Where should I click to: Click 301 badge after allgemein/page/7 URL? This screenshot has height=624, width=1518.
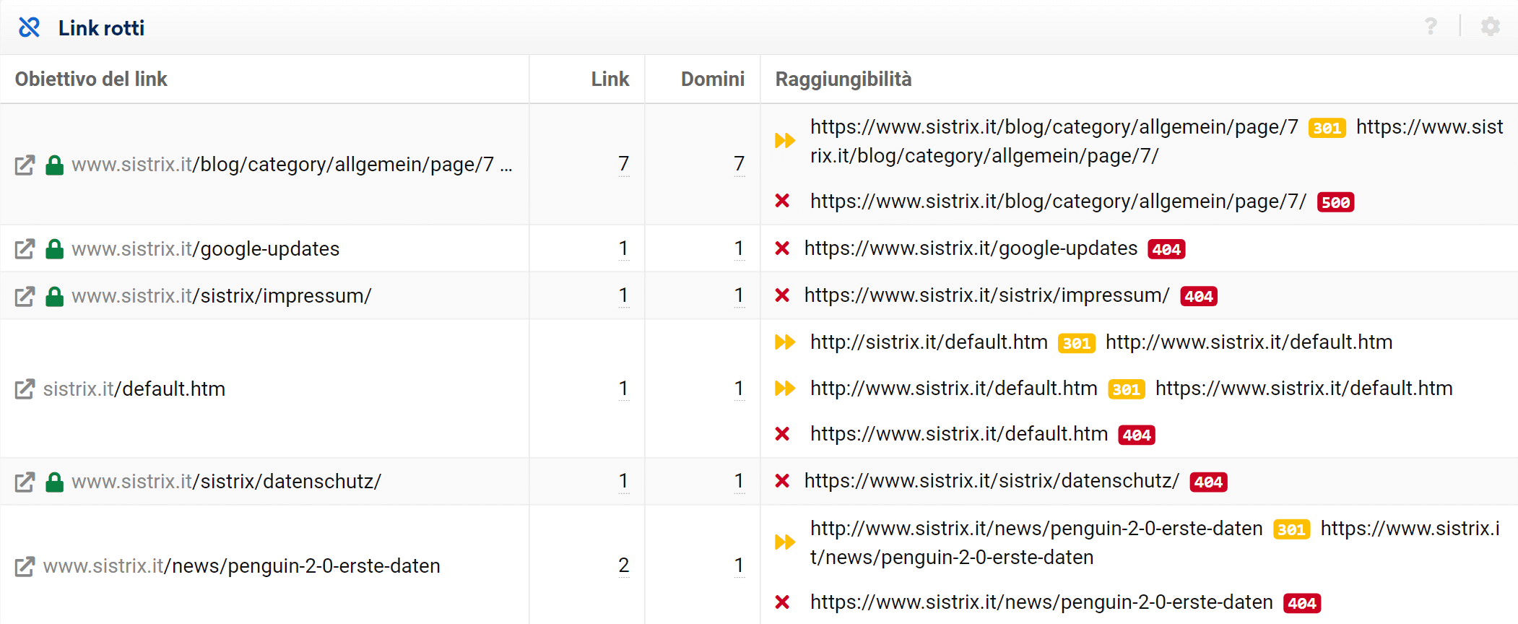coord(1327,128)
